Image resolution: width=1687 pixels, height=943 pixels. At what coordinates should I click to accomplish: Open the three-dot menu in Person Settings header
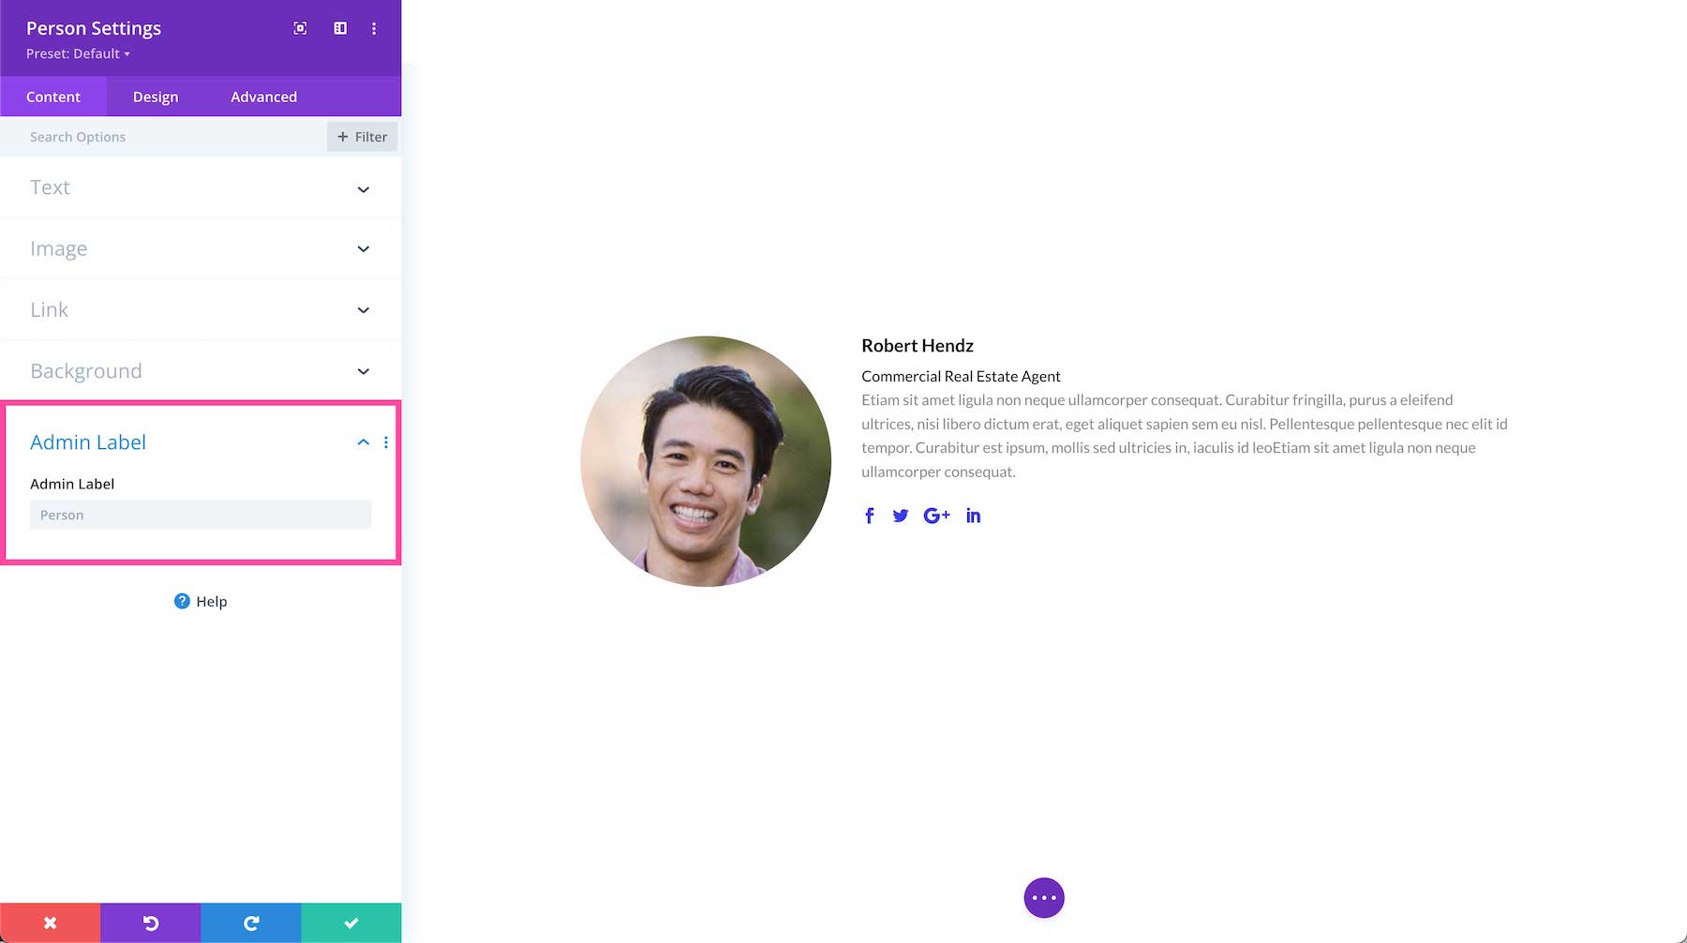point(374,28)
